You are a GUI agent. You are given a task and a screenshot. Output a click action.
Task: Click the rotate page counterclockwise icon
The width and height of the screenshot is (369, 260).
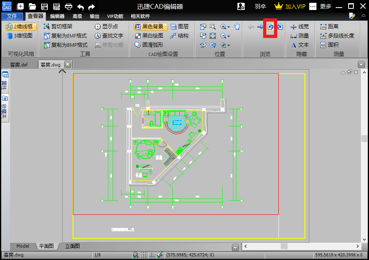point(203,27)
